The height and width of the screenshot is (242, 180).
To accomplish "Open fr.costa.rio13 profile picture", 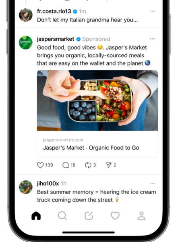I will [x=26, y=15].
